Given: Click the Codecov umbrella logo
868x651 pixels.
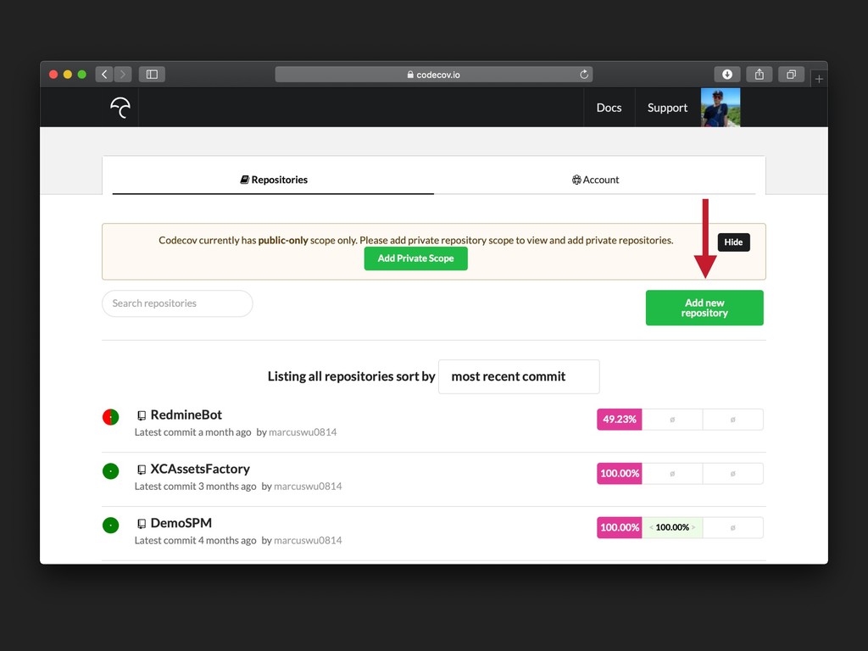Looking at the screenshot, I should tap(120, 108).
